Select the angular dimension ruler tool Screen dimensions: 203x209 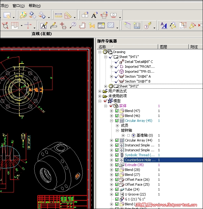(68, 15)
